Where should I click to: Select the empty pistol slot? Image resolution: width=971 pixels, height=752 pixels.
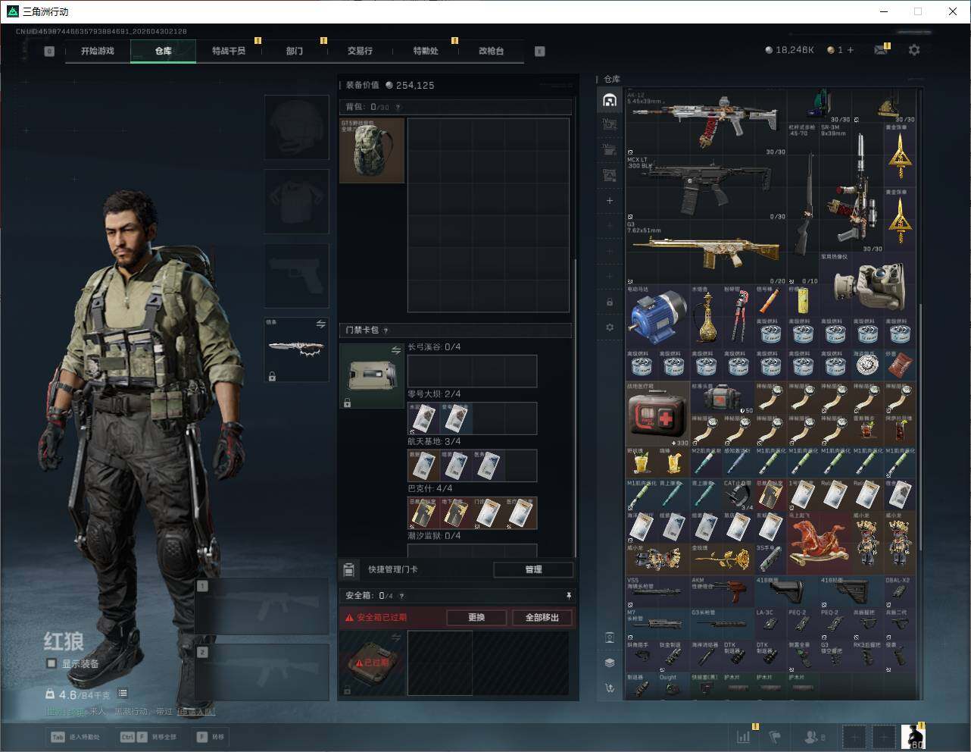[296, 275]
